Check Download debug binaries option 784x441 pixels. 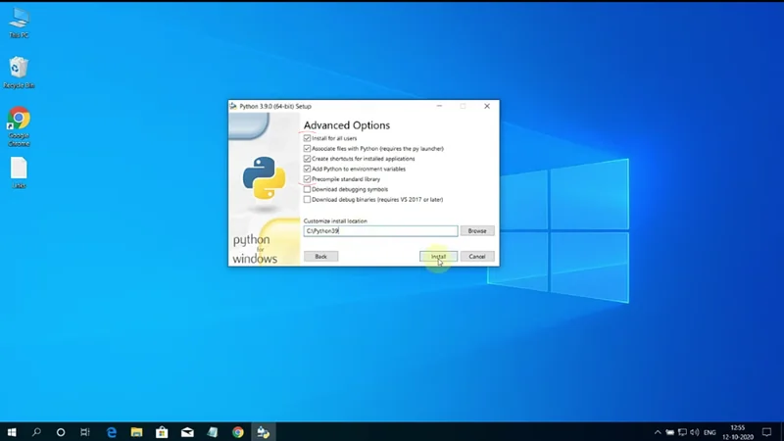[x=308, y=200]
